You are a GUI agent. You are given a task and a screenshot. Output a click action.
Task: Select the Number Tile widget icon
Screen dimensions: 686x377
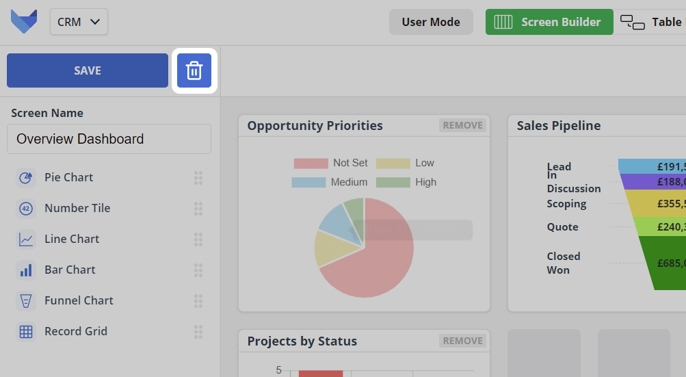(26, 209)
